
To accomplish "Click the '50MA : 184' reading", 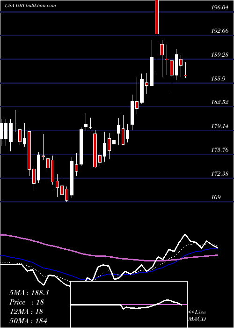I will click(28, 321).
